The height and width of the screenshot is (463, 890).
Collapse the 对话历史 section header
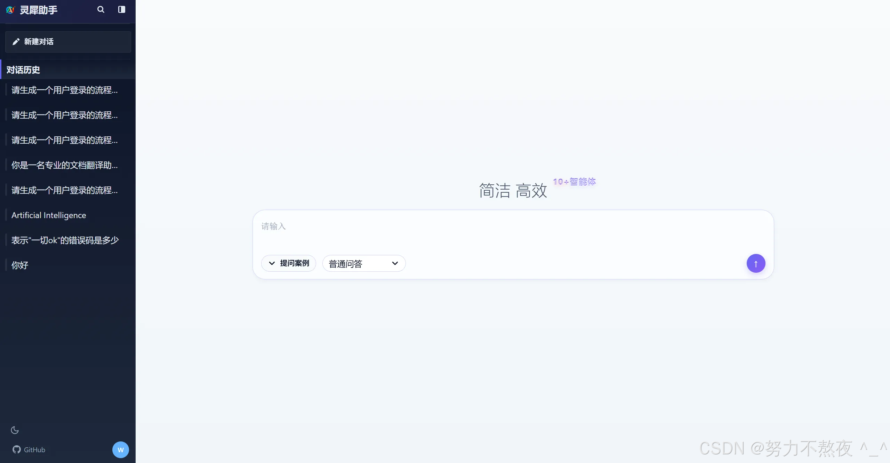click(x=23, y=70)
